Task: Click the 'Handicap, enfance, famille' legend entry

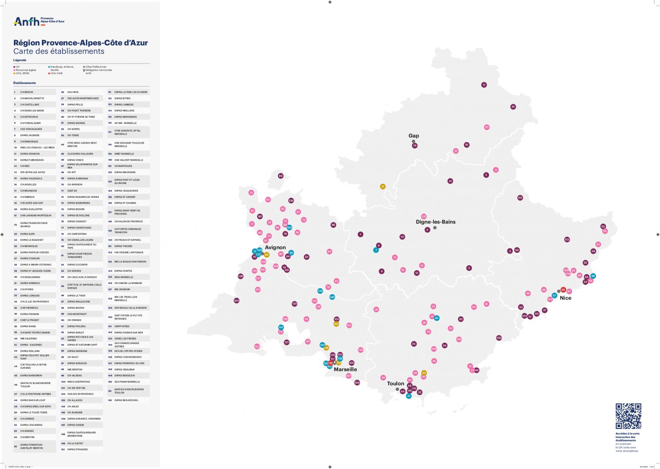Action: click(62, 68)
